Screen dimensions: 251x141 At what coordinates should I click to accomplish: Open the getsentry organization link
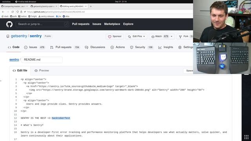[19, 36]
